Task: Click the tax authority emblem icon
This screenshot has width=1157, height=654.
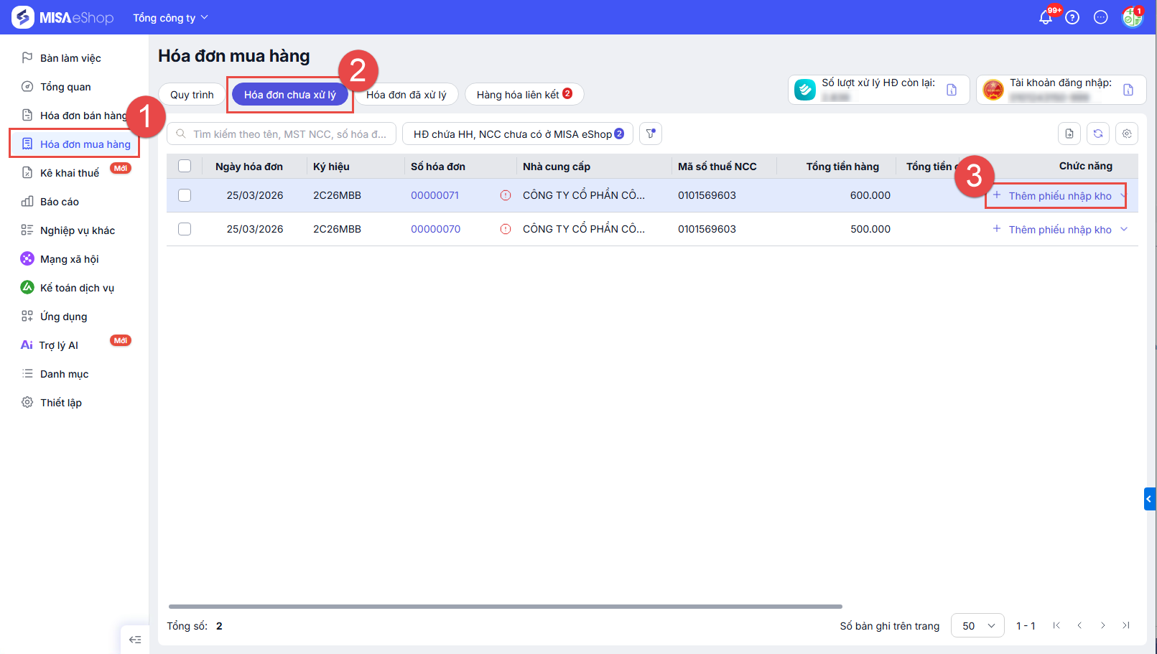Action: coord(993,90)
